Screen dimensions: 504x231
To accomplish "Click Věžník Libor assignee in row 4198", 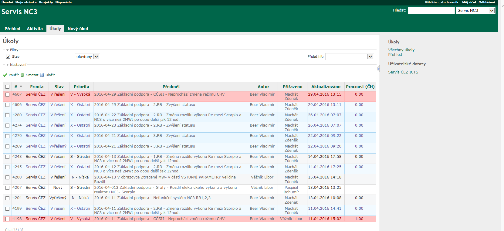I will [x=291, y=219].
